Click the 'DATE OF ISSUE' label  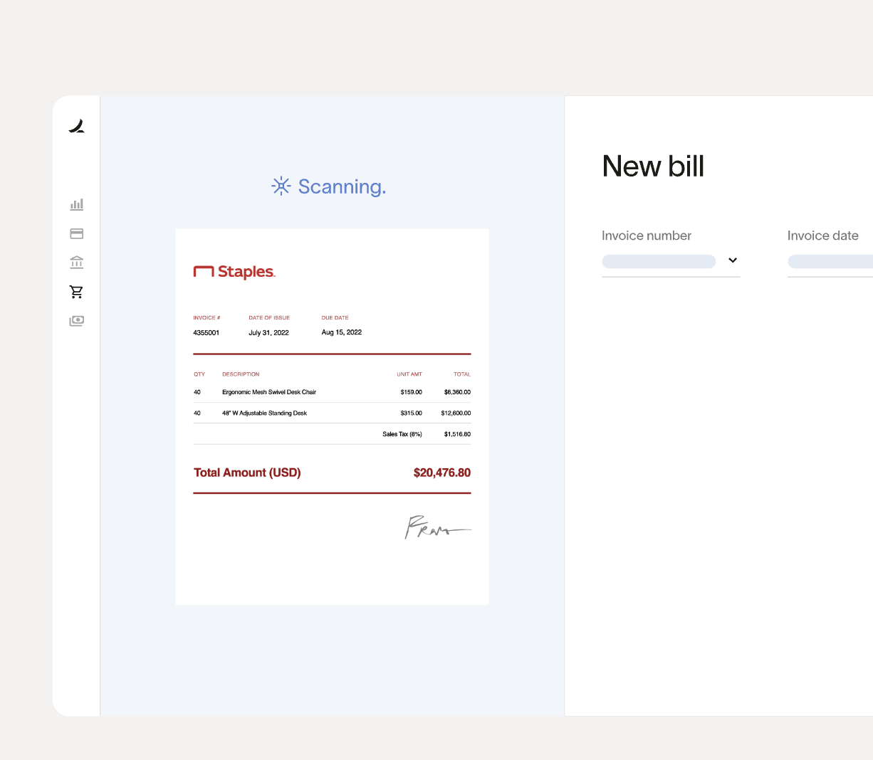269,318
